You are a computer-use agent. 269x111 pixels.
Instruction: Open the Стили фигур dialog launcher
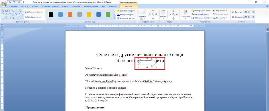click(x=136, y=22)
